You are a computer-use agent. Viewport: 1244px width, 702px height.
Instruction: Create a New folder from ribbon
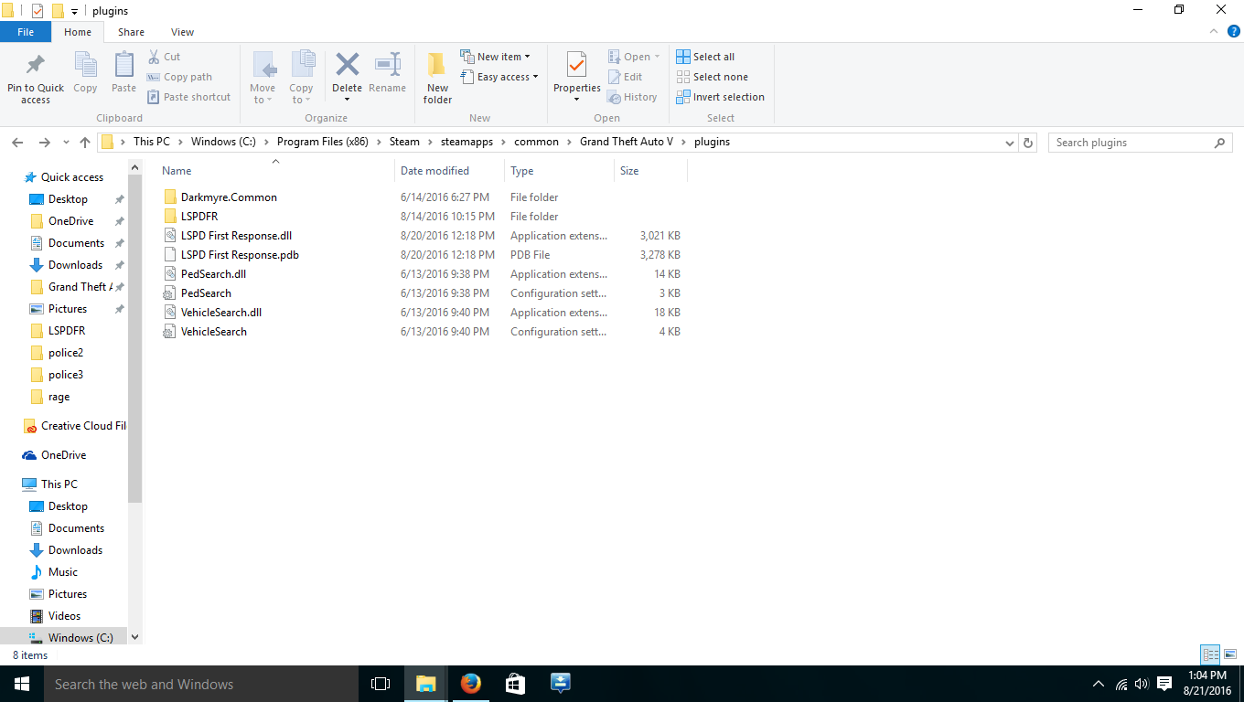click(x=437, y=78)
